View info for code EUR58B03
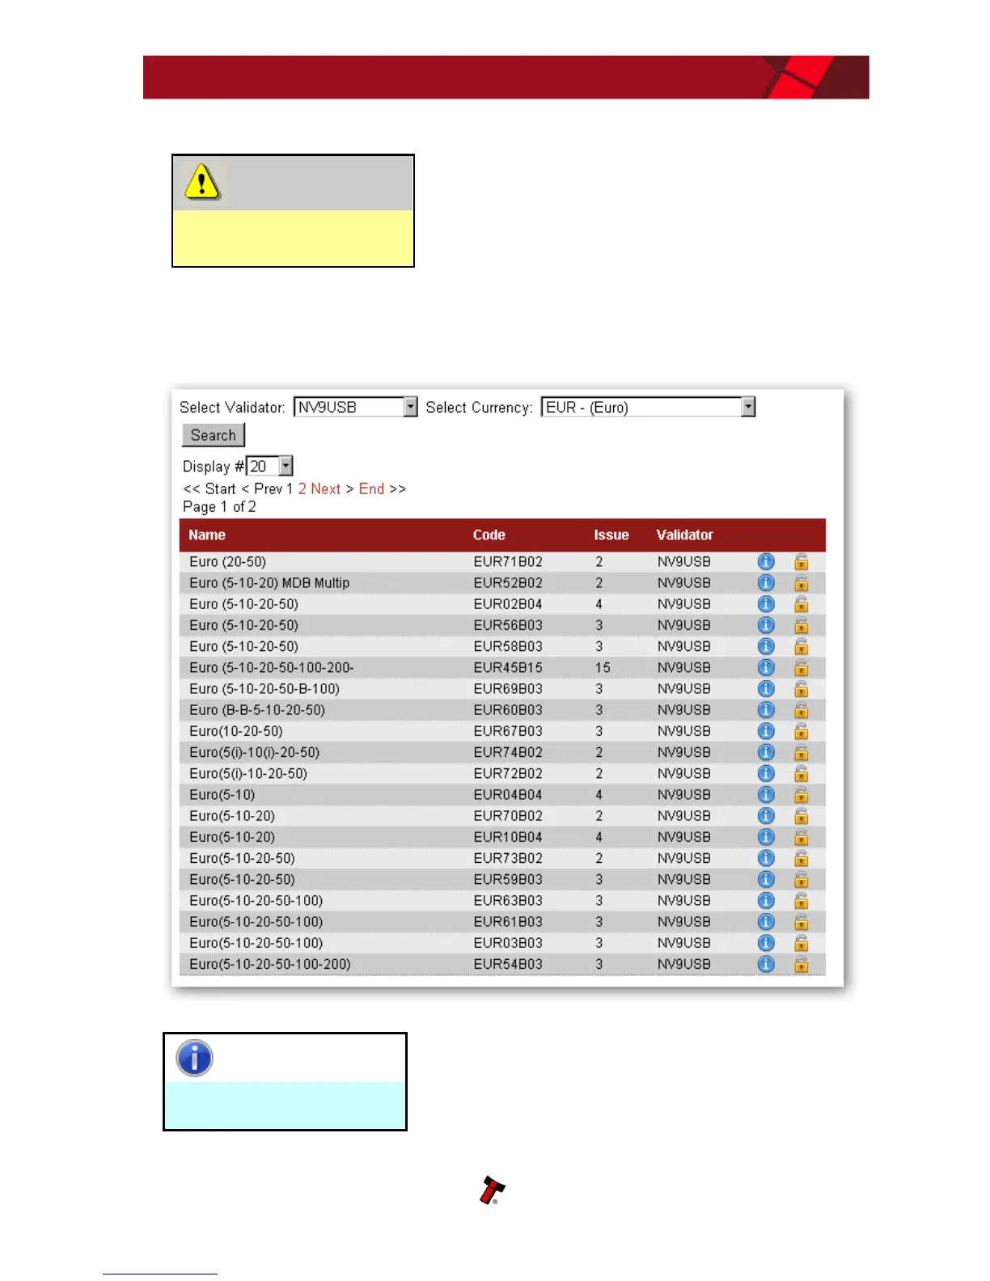The image size is (990, 1281). (765, 646)
